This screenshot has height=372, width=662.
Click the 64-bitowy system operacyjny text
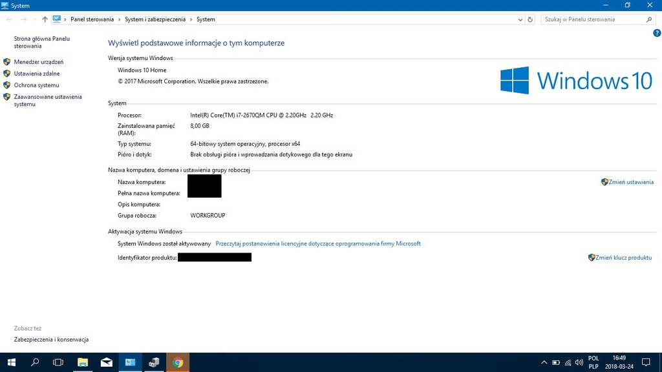coord(245,144)
